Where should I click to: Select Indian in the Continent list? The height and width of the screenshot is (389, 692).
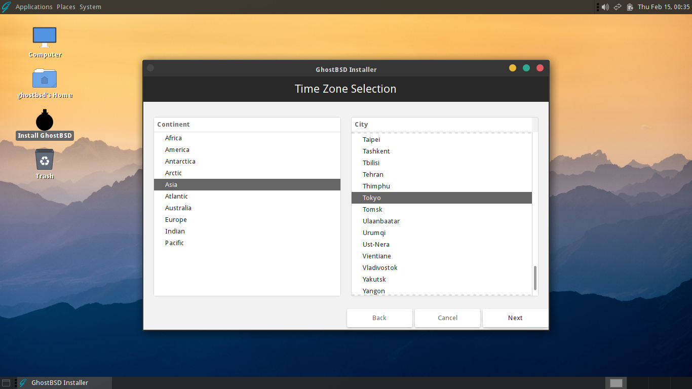click(247, 231)
